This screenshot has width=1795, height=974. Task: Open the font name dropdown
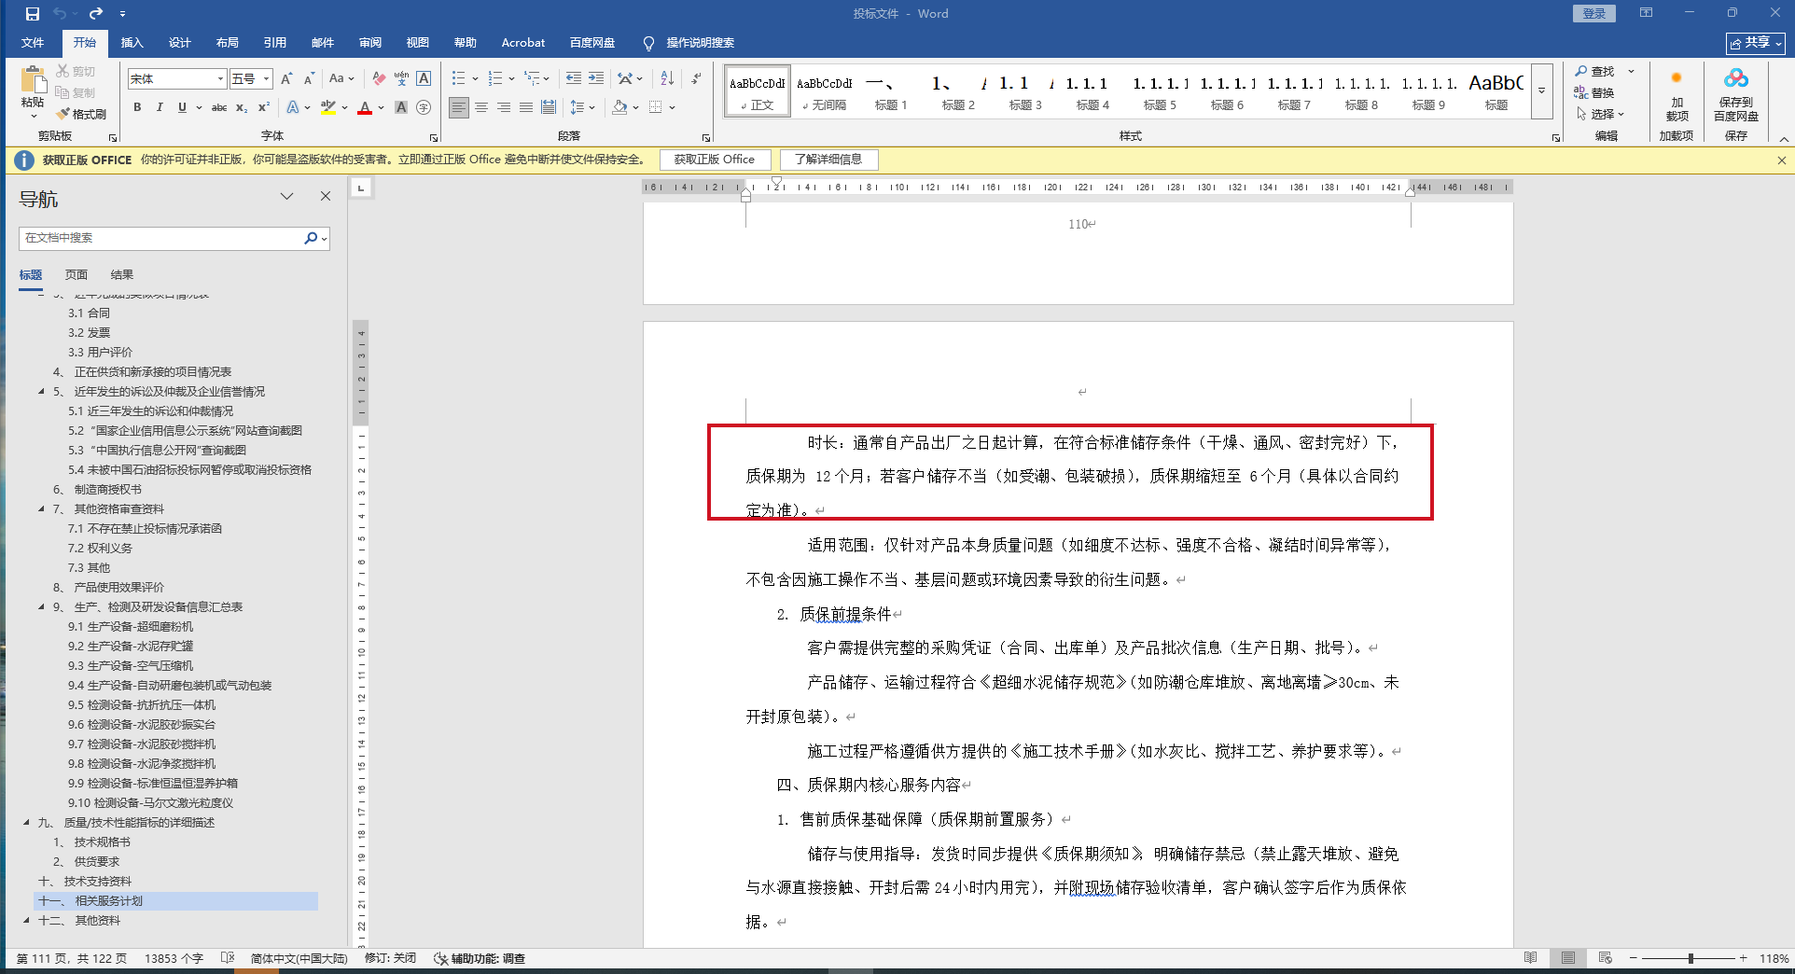click(220, 79)
